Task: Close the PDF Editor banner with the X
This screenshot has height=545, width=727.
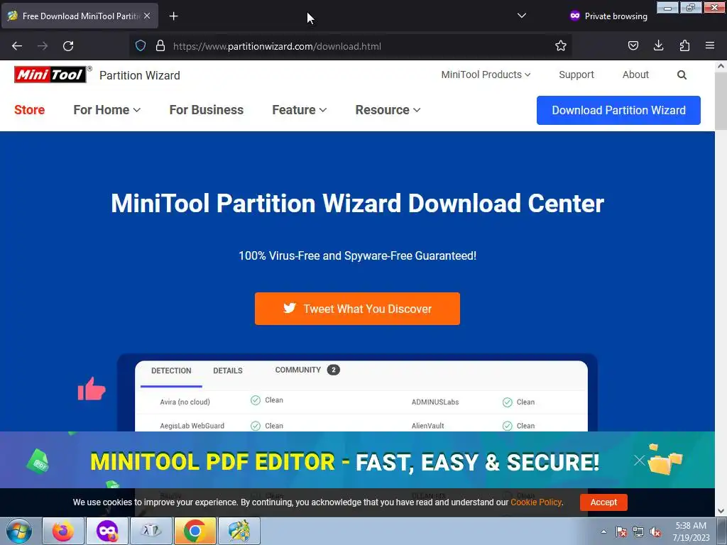Action: pyautogui.click(x=640, y=460)
